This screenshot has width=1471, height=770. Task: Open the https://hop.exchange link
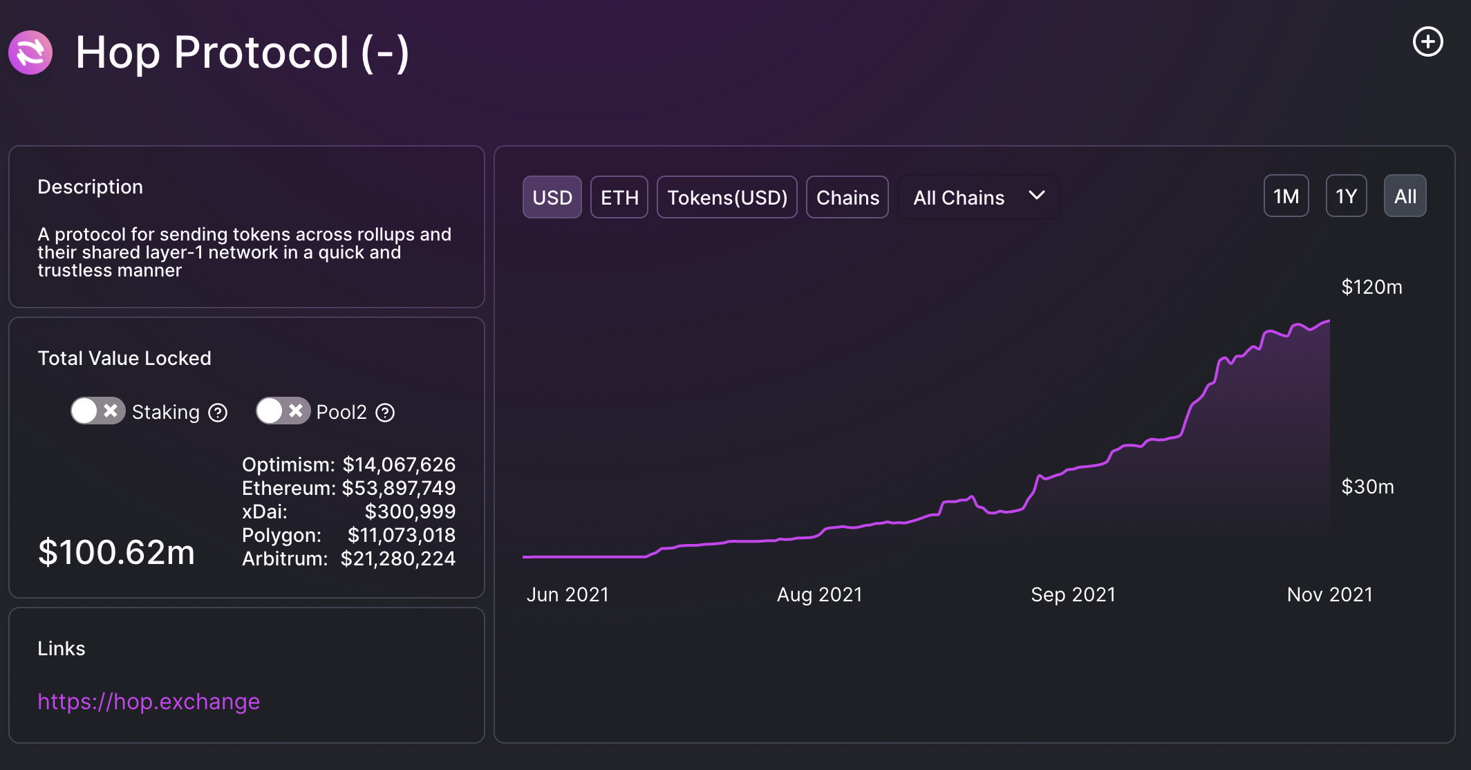pyautogui.click(x=149, y=702)
